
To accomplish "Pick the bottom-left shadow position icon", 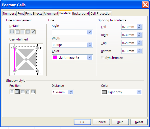I will [28, 92].
